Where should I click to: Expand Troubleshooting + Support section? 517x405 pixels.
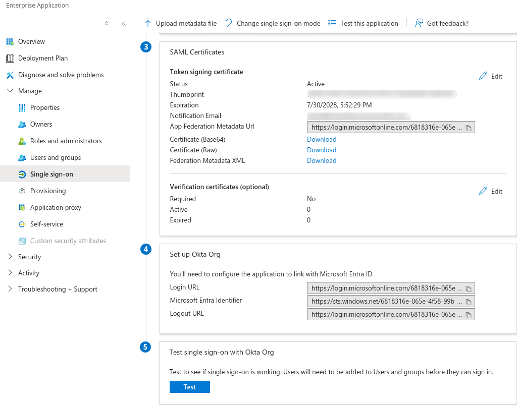[10, 289]
